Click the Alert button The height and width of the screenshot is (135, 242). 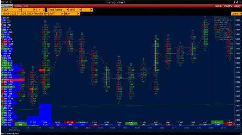click(x=235, y=14)
